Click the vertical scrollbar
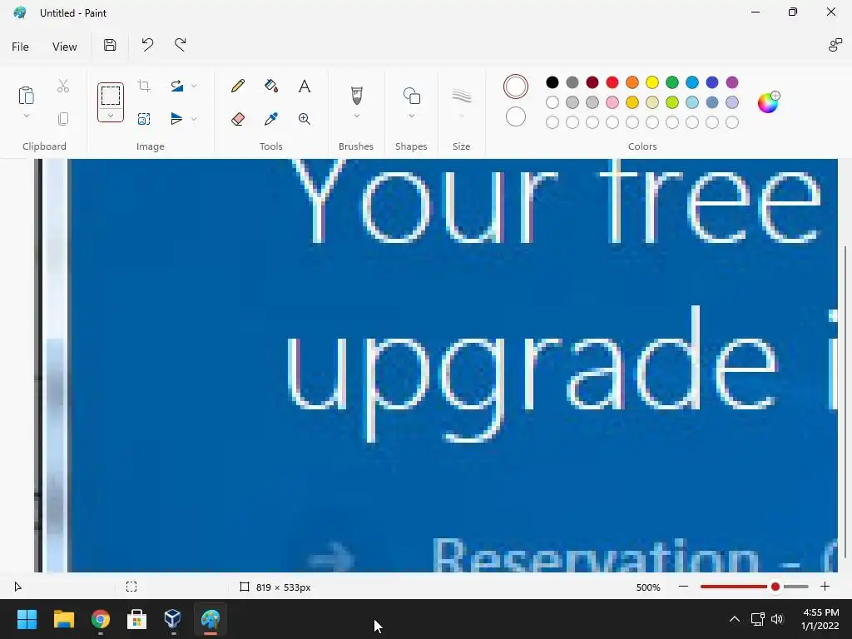 (845, 402)
